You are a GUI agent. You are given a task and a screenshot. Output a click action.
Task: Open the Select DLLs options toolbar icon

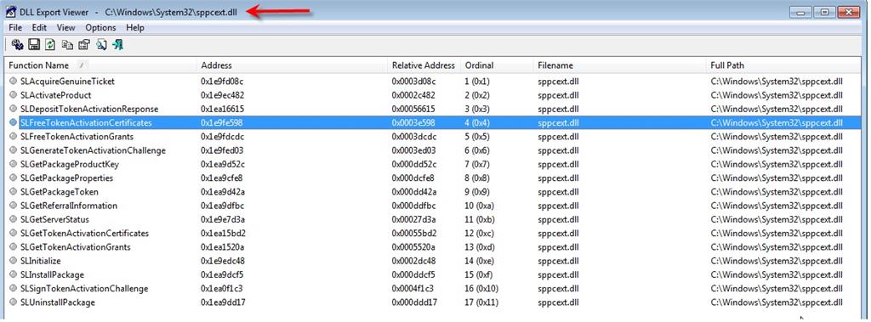[x=17, y=44]
